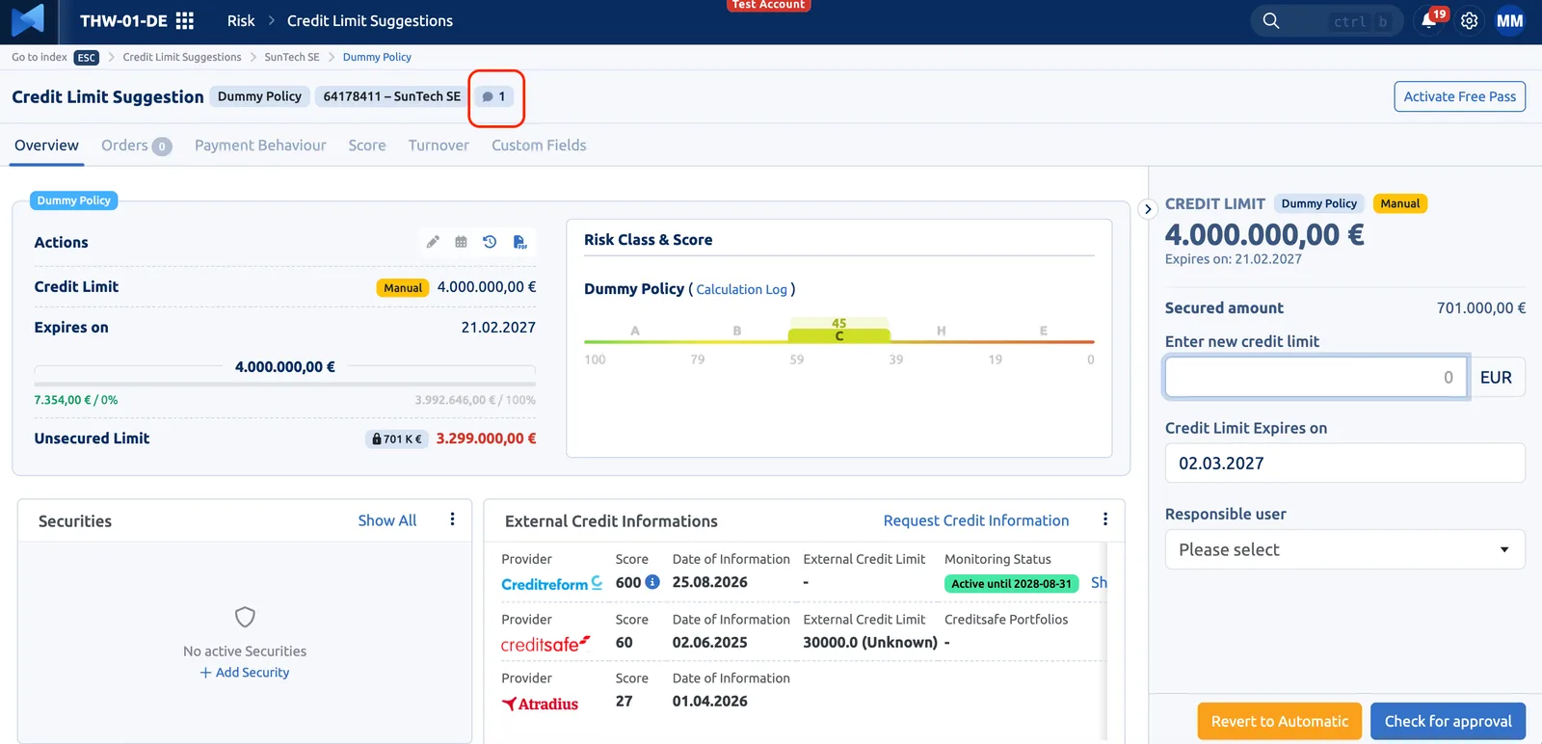Focus the Enter new credit limit field

[x=1316, y=377]
